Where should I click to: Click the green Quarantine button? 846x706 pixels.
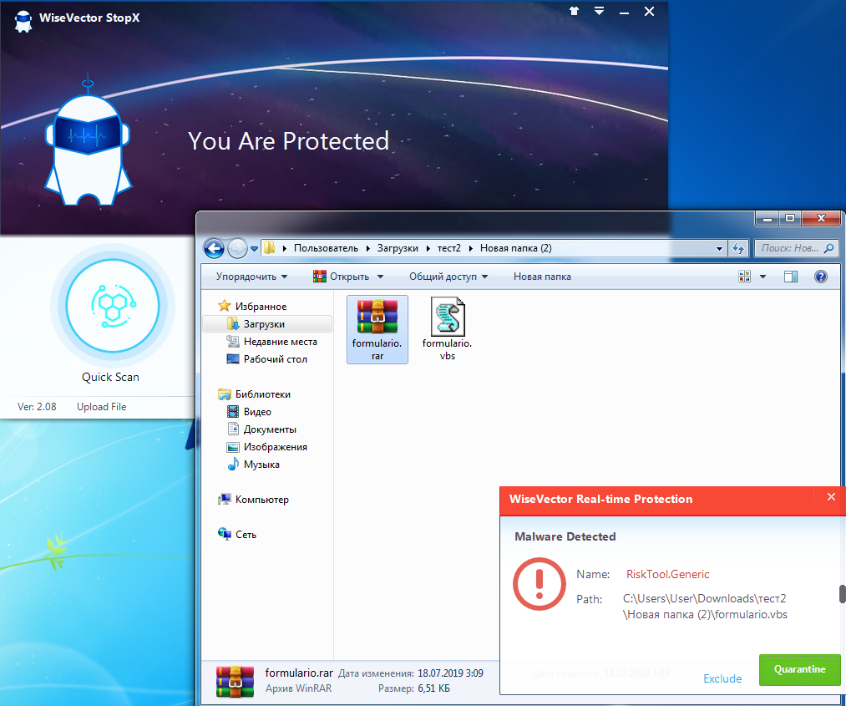coord(799,669)
